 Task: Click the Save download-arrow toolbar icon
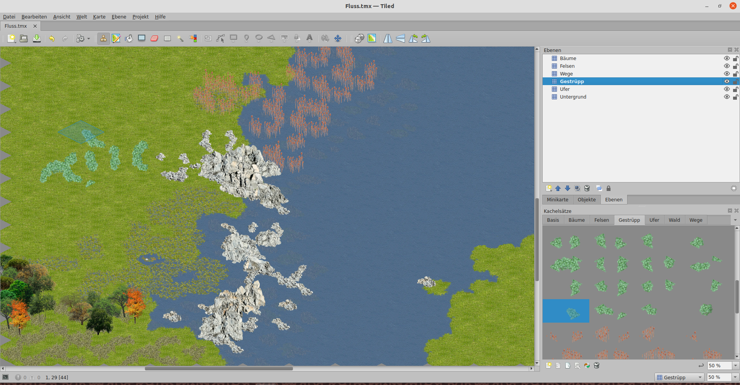click(x=37, y=38)
